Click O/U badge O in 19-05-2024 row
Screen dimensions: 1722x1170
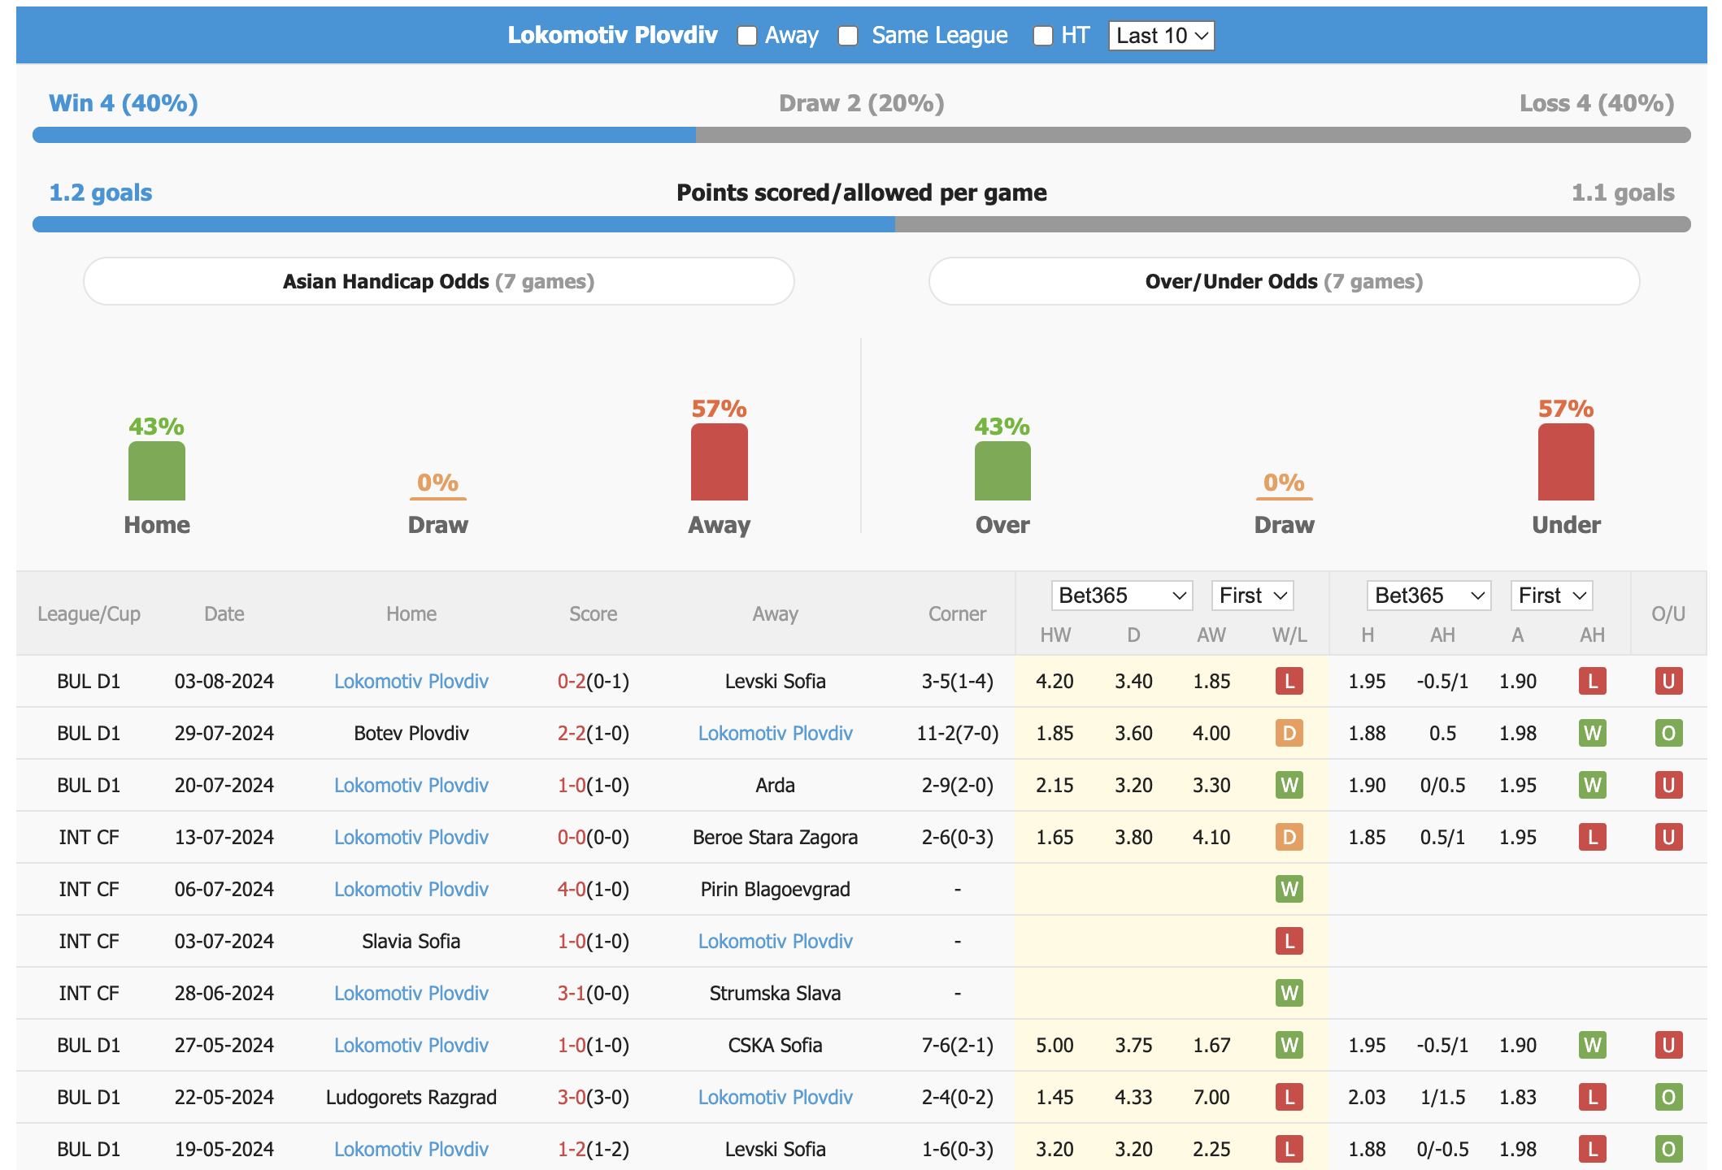point(1668,1149)
